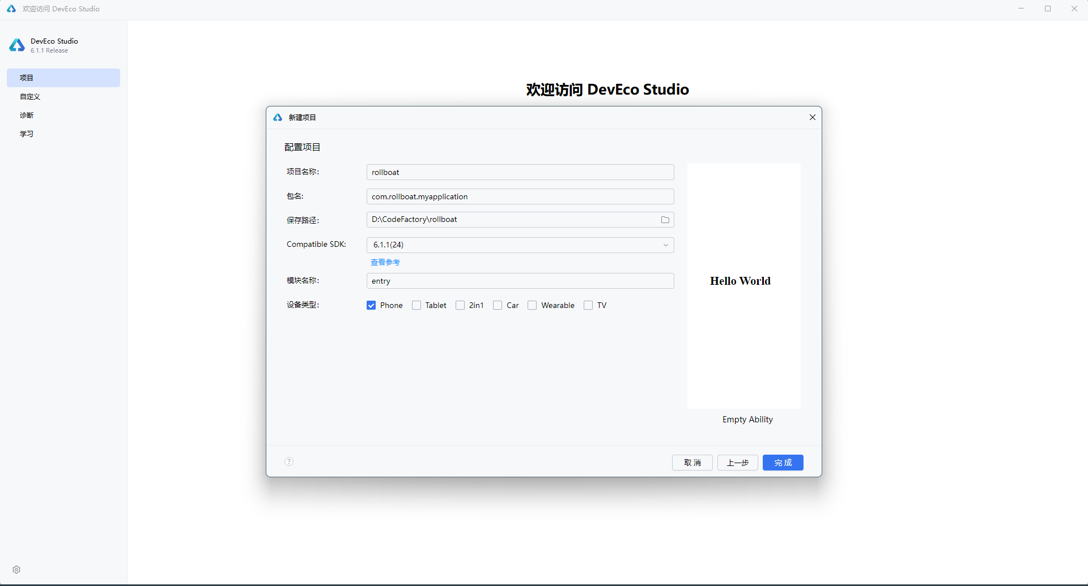Click the DevEco Studio logo in sidebar
The height and width of the screenshot is (586, 1088).
click(x=17, y=45)
